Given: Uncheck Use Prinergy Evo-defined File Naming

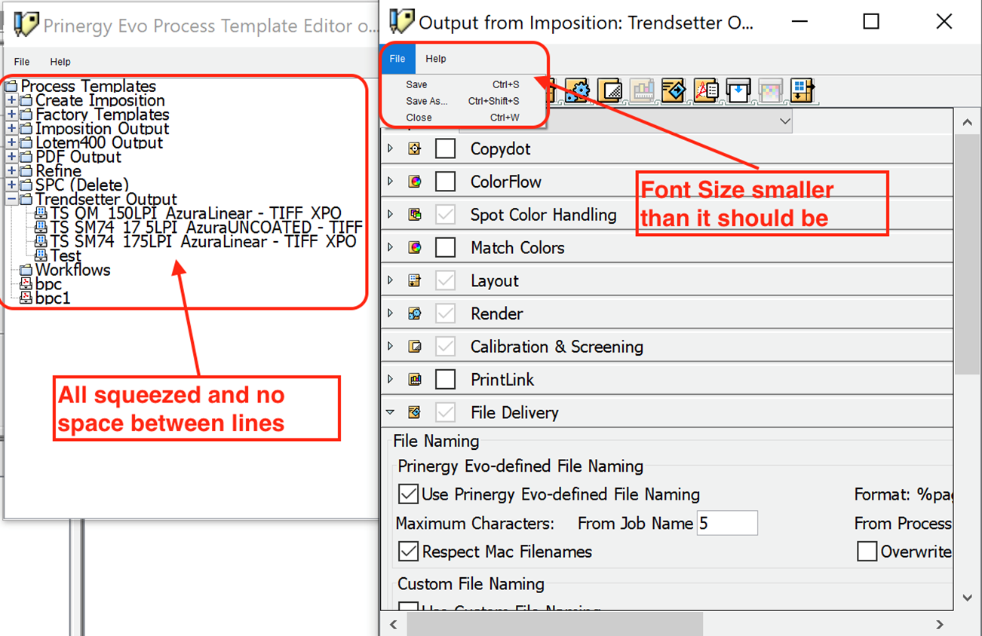Looking at the screenshot, I should 408,494.
